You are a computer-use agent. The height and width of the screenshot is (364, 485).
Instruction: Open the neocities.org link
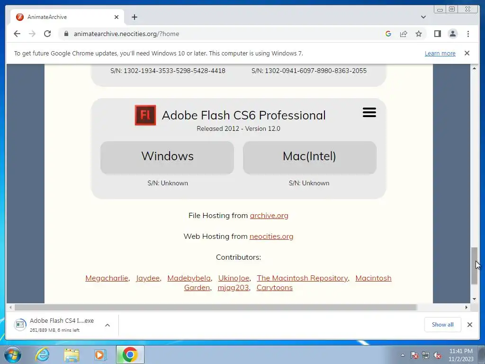point(271,236)
